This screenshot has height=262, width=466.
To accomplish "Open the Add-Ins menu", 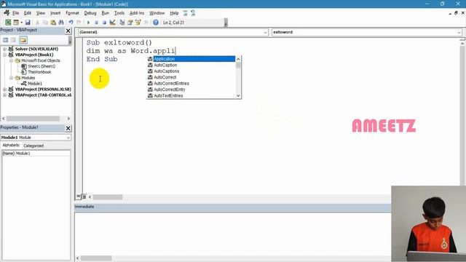I will [137, 13].
